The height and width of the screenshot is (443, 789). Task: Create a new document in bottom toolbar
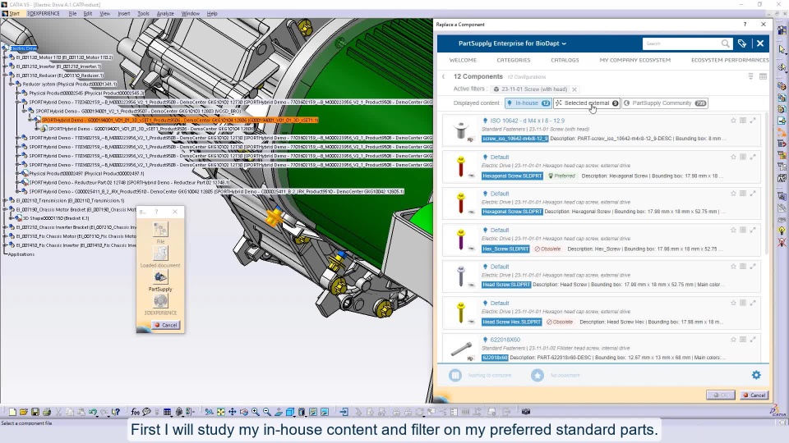point(12,412)
